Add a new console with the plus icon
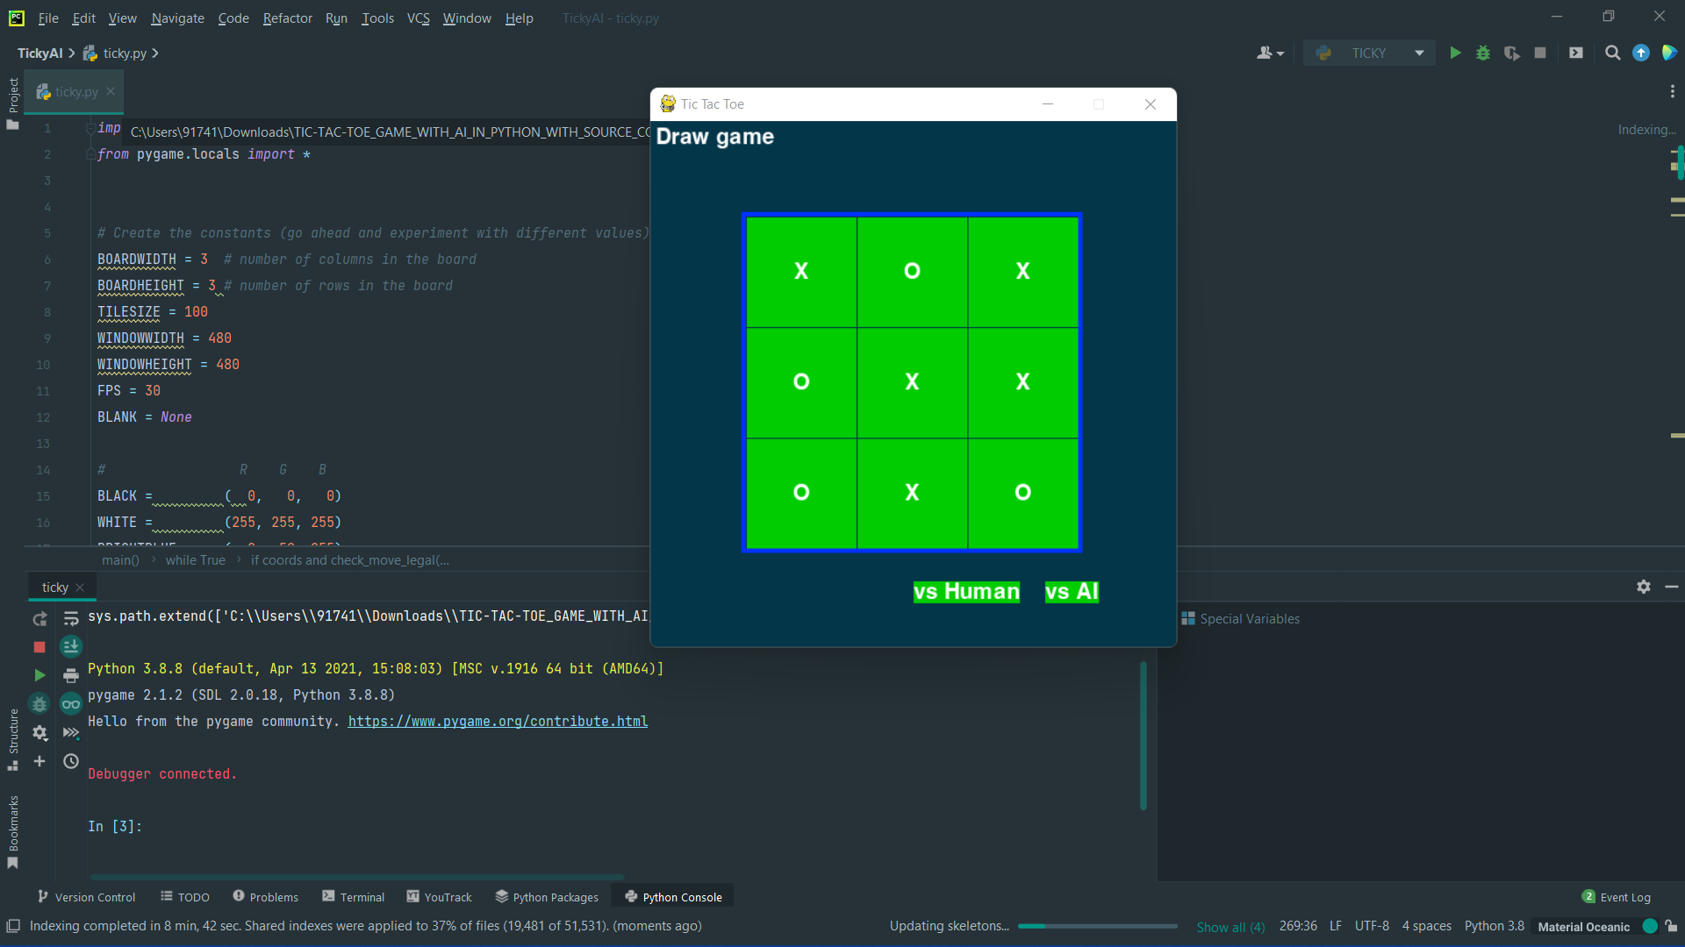The width and height of the screenshot is (1685, 947). 39,761
